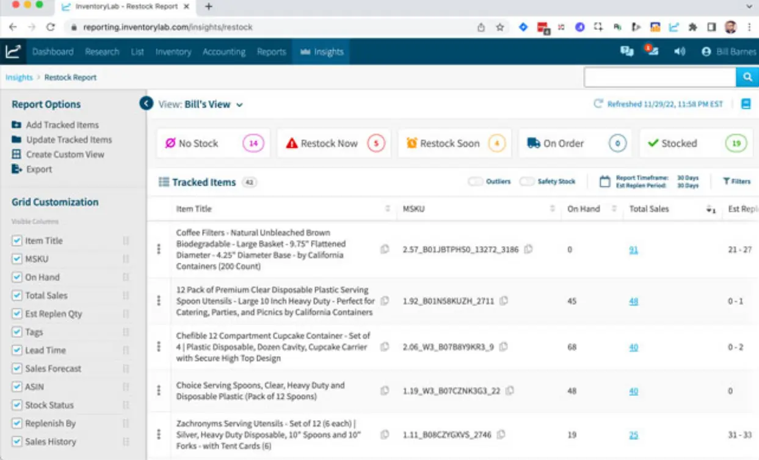Open the Bill's View dropdown
Screen dimensions: 759x460
coord(201,104)
